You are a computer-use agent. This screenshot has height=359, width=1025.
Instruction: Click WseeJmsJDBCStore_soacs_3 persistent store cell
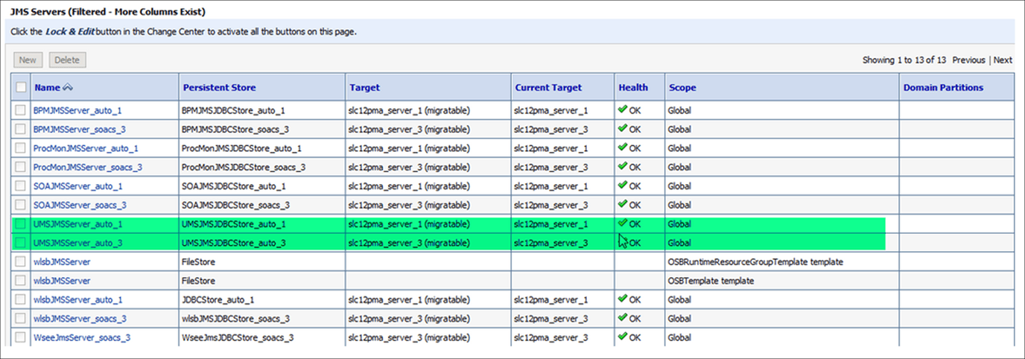(238, 337)
